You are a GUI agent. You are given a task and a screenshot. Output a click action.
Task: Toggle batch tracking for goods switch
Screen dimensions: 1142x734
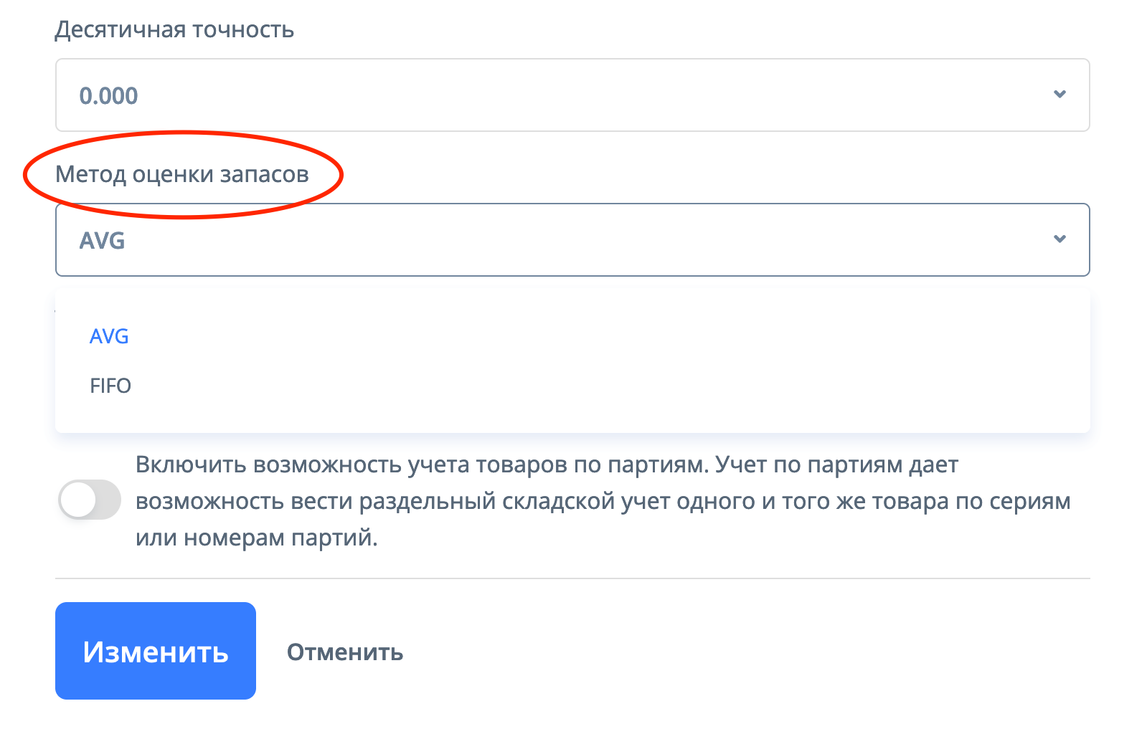90,500
